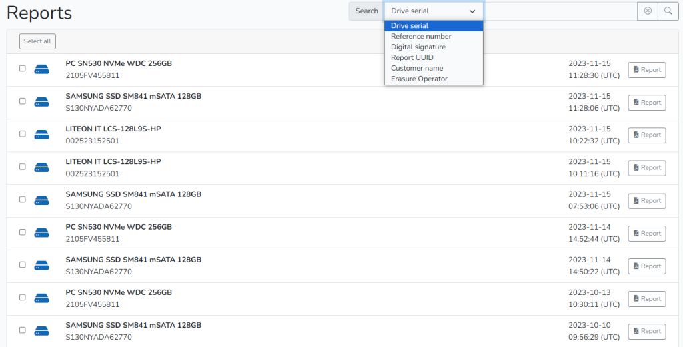Clear the search field with the X icon

coord(648,11)
